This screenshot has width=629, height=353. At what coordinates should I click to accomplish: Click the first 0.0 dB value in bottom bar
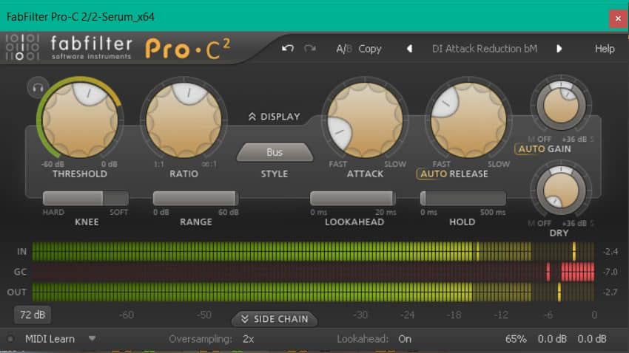pyautogui.click(x=552, y=339)
